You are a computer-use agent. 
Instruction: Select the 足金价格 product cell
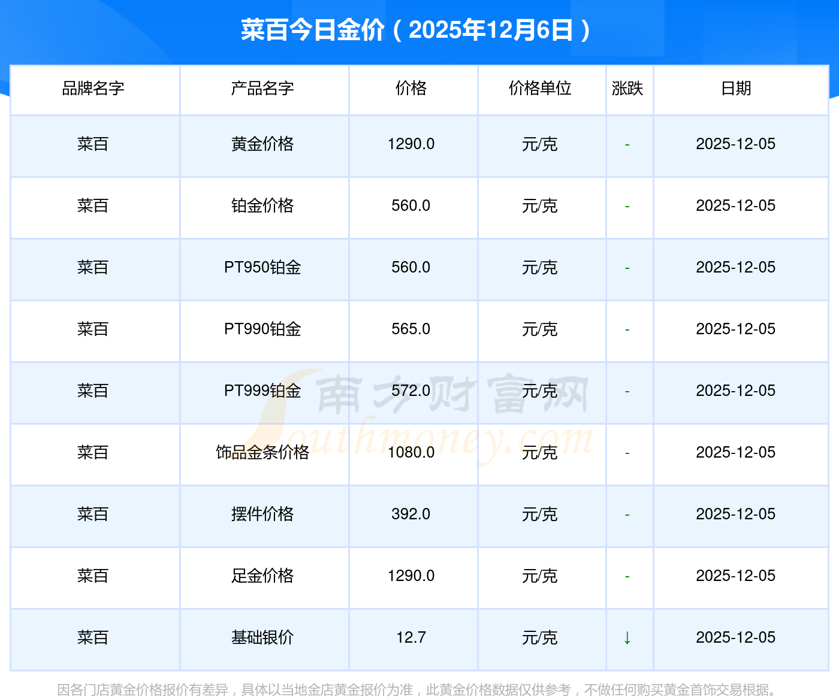click(x=262, y=576)
